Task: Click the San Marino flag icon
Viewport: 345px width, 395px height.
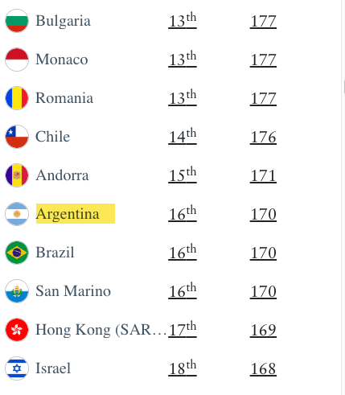Action: pyautogui.click(x=17, y=291)
